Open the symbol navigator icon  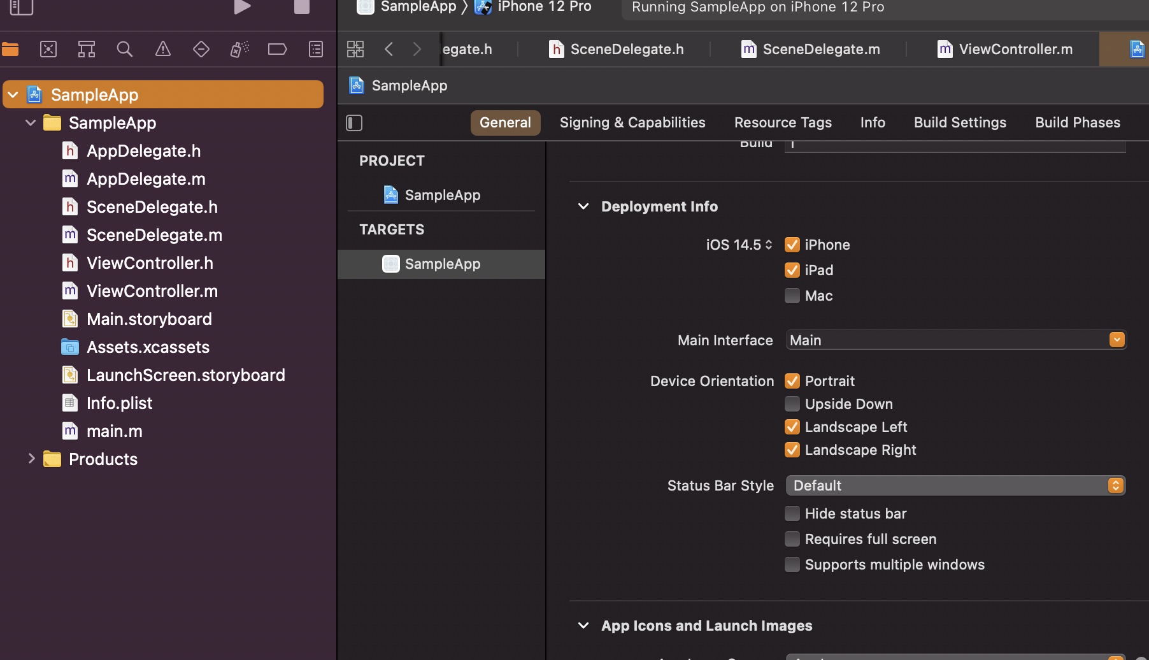coord(87,49)
